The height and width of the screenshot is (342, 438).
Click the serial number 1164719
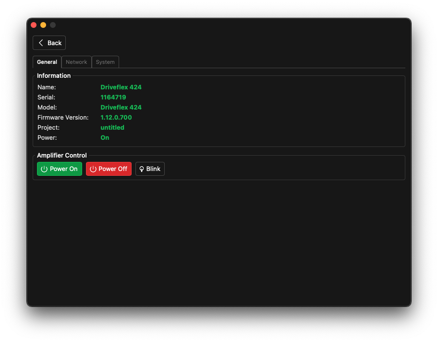point(113,98)
